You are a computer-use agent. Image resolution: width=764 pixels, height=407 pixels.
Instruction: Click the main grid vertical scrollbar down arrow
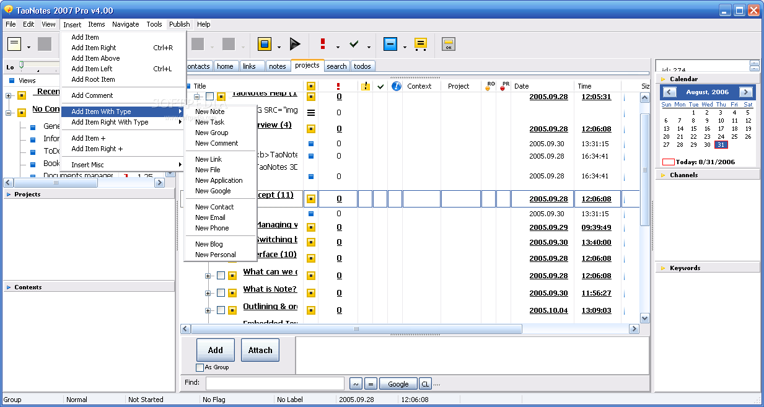click(x=644, y=318)
